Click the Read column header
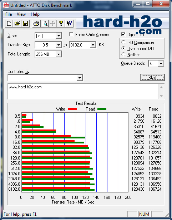The width and height of the screenshot is (172, 220). 153,109
